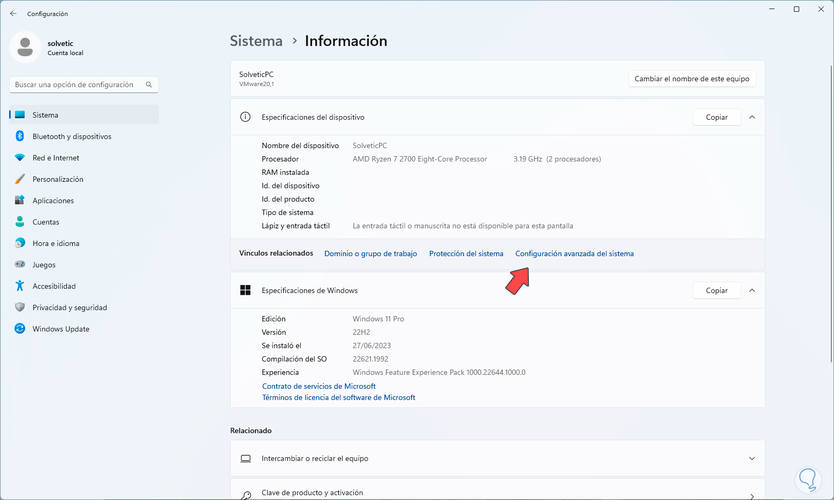Collapse Especificaciones del dispositivo section
Image resolution: width=834 pixels, height=500 pixels.
752,117
